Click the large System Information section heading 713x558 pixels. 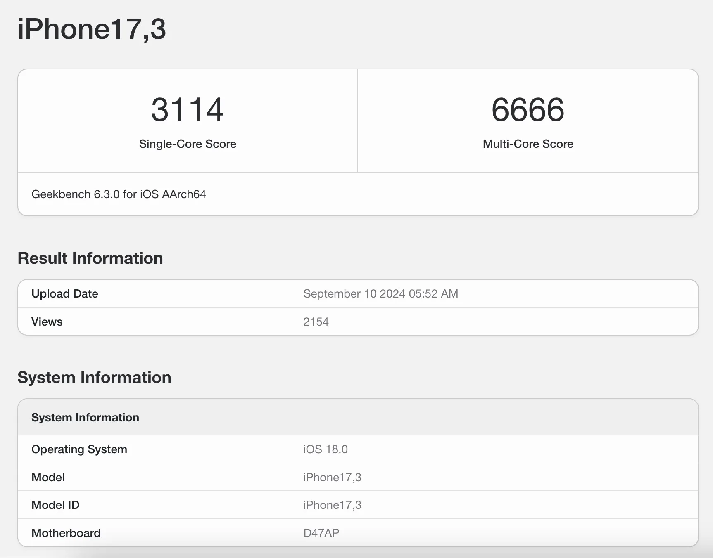tap(94, 378)
